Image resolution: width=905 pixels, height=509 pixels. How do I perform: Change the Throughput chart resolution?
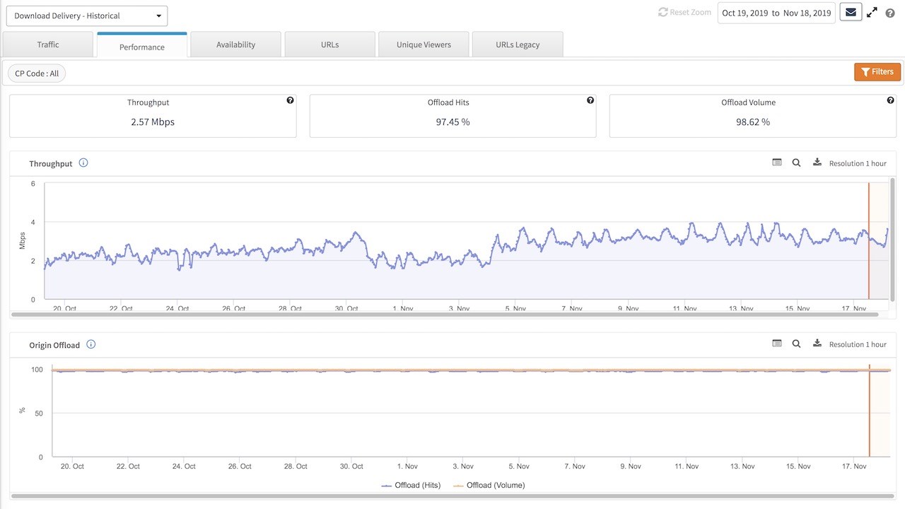pyautogui.click(x=857, y=163)
